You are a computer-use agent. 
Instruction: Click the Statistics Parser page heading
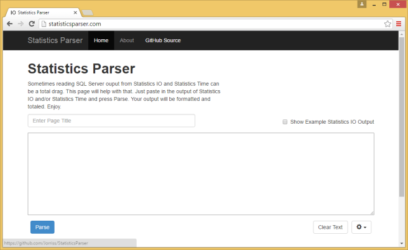click(81, 68)
